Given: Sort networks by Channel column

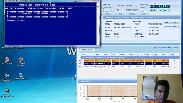Looking at the screenshot, I should 148,54.
